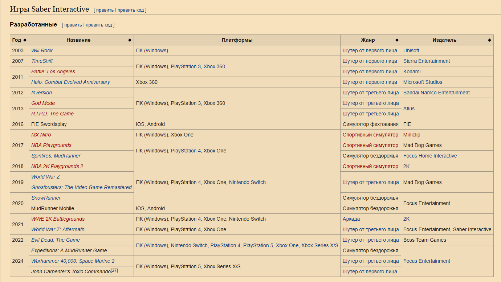The height and width of the screenshot is (282, 501).
Task: Open Шутер от третьего лица in Inversion row
Action: 371,93
